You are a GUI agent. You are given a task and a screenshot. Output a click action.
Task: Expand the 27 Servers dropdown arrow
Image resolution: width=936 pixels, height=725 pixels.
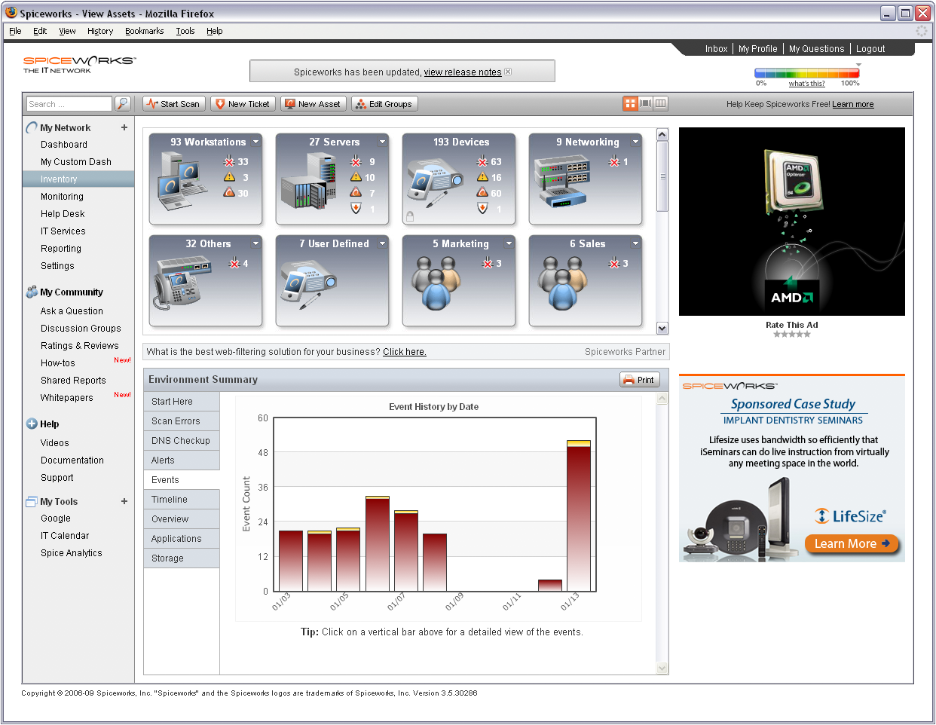(382, 142)
